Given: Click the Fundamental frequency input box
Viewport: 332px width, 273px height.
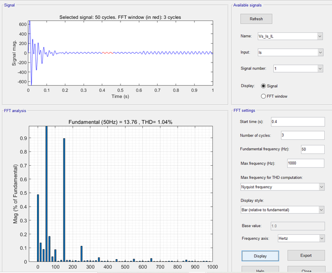Looking at the screenshot, I should 312,149.
